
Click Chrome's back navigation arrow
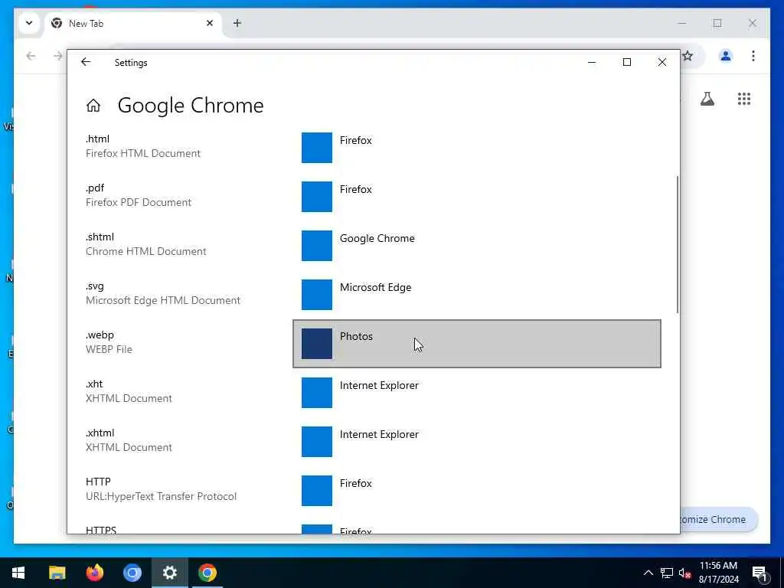31,56
